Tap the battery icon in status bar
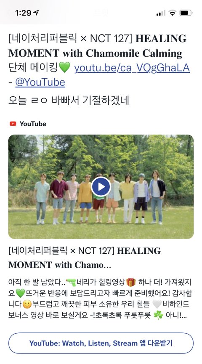Image resolution: width=202 pixels, height=364 pixels. click(186, 13)
